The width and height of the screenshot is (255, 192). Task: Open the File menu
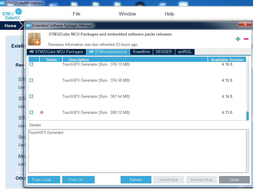click(x=77, y=14)
